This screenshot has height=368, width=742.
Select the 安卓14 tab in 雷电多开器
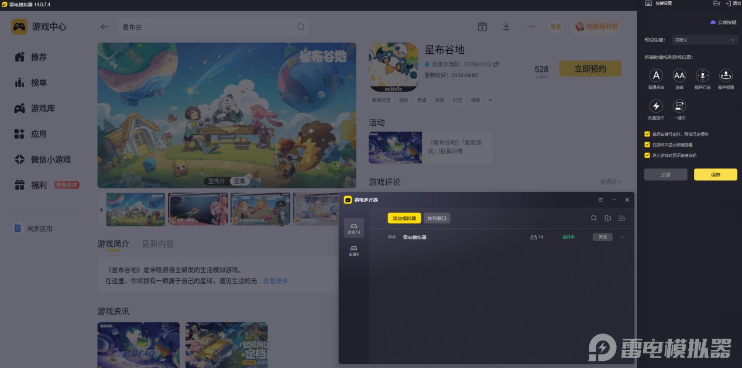pyautogui.click(x=353, y=228)
